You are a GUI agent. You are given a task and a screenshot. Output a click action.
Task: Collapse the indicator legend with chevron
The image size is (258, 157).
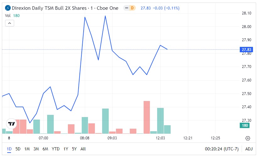9,23
